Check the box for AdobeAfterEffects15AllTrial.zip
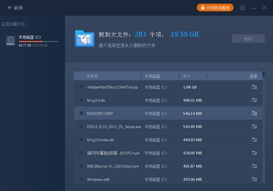The image size is (273, 191). (x=81, y=87)
